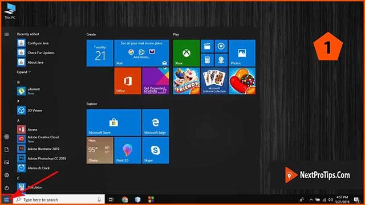Open Settings gear in Start sidebar
This screenshot has height=205, width=365.
pyautogui.click(x=7, y=175)
